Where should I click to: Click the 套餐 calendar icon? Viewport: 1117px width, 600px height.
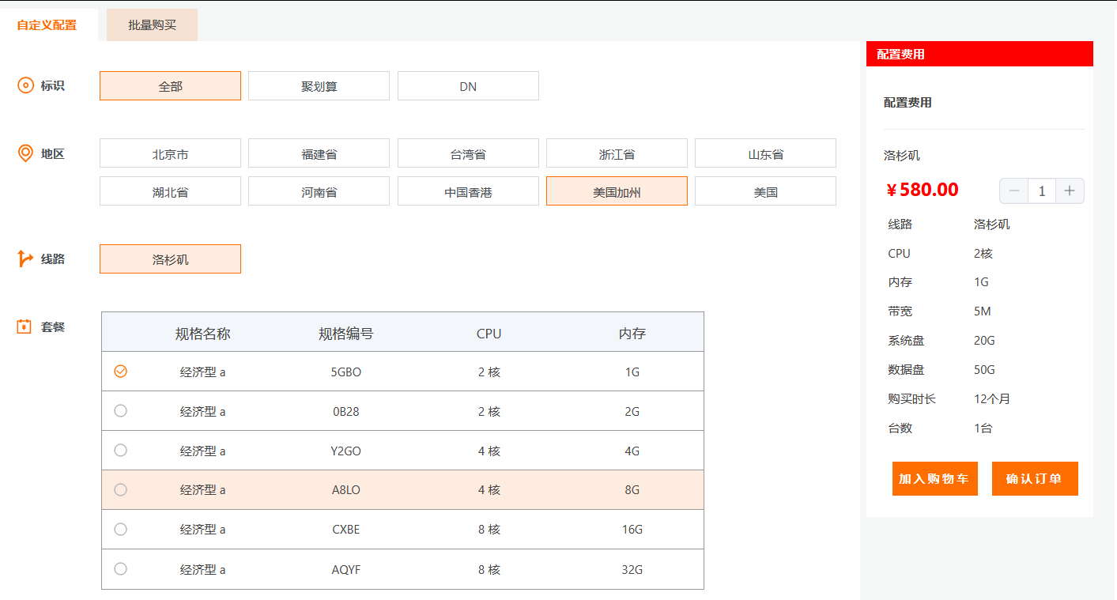25,326
